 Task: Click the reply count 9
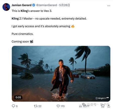coord(17,106)
